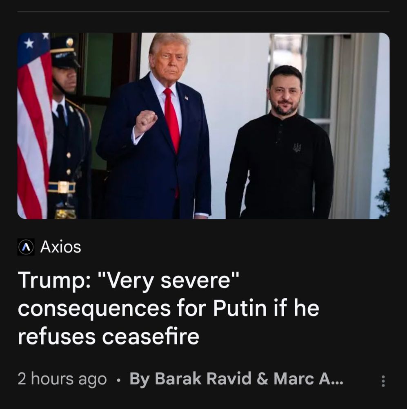Click the dot separator before byline
This screenshot has height=409, width=407.
(x=118, y=380)
